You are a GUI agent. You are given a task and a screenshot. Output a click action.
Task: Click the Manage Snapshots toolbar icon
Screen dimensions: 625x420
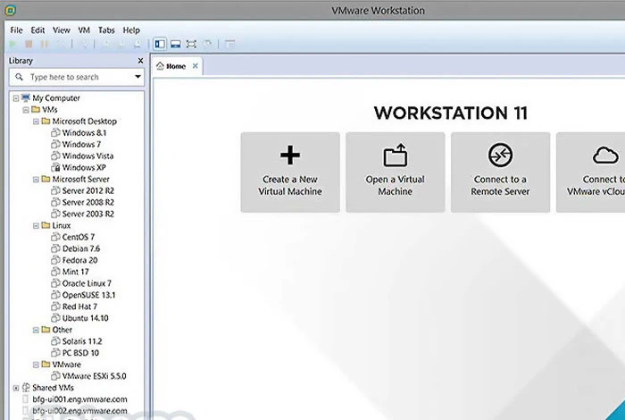tap(137, 44)
